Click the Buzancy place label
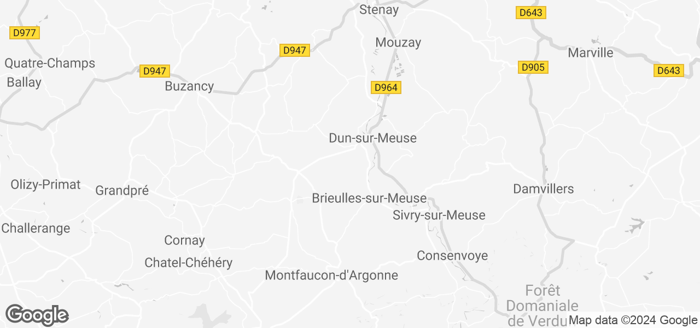The image size is (700, 328). pyautogui.click(x=189, y=86)
